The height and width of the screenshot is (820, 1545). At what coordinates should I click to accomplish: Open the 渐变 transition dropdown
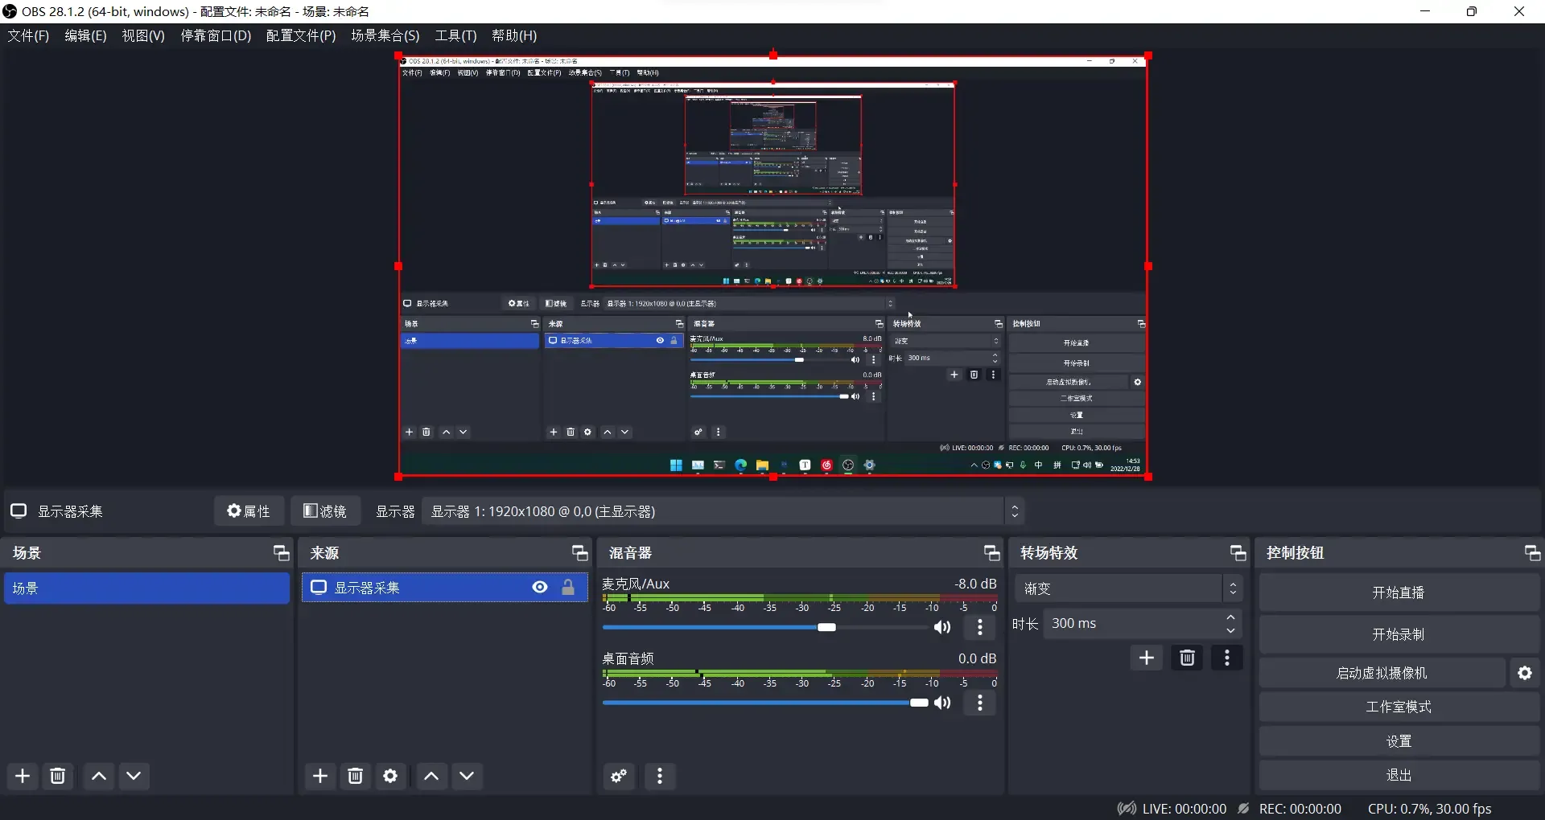(x=1128, y=588)
